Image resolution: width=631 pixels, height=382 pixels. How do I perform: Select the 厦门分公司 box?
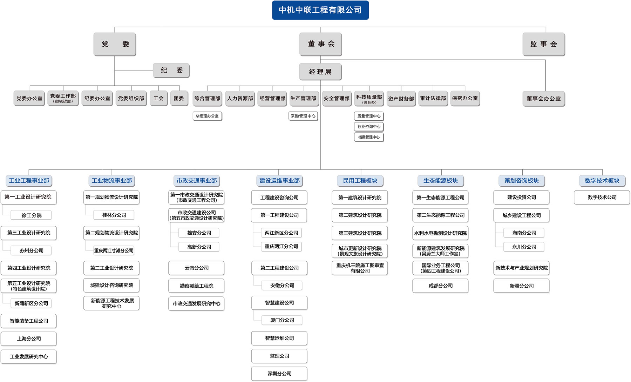[282, 320]
